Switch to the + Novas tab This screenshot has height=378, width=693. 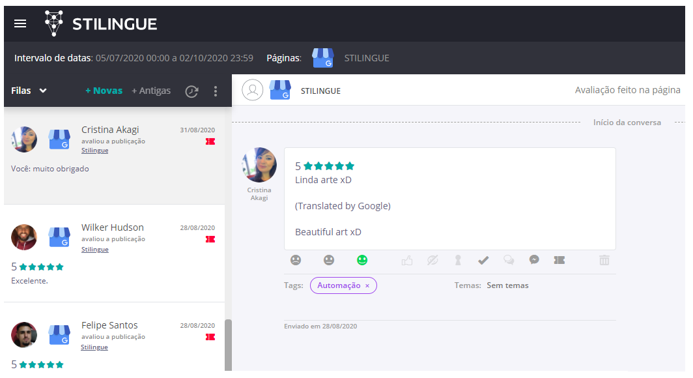click(104, 91)
